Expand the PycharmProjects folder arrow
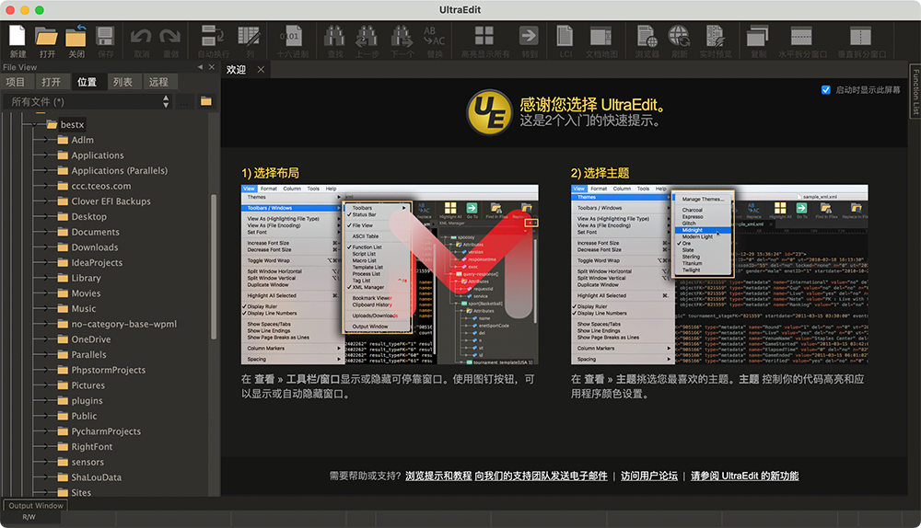The height and width of the screenshot is (528, 921). (x=44, y=431)
